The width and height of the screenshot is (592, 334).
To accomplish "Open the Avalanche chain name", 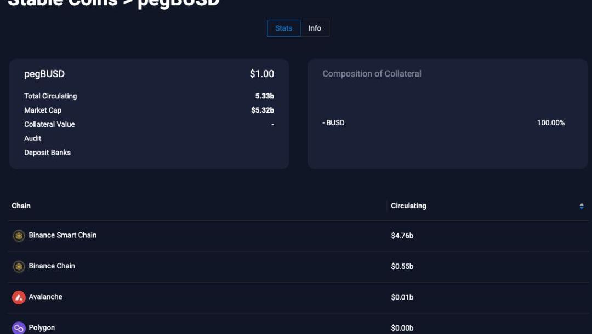I will tap(45, 297).
